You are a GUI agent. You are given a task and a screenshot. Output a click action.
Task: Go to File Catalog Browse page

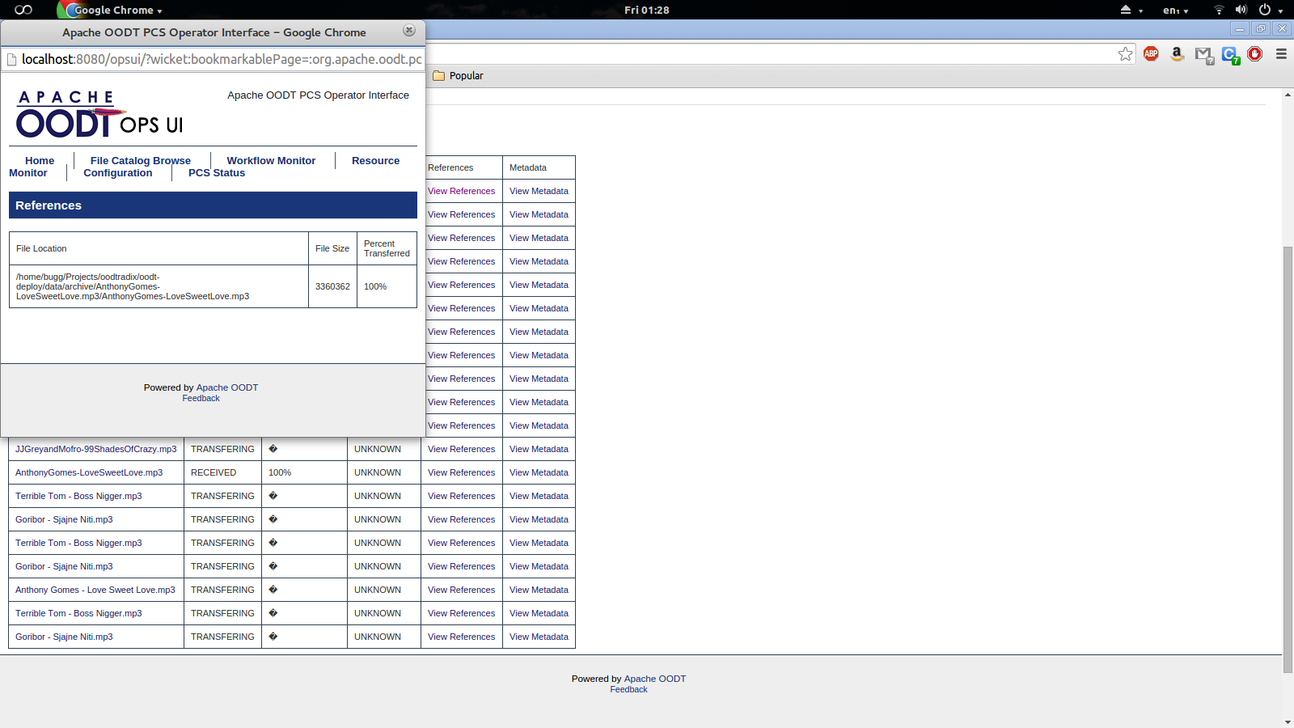pyautogui.click(x=140, y=161)
